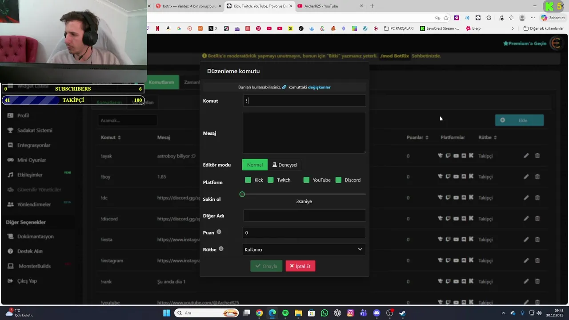Screen dimensions: 569x320
Task: Sort the table by Puanlar column
Action: tap(417, 137)
